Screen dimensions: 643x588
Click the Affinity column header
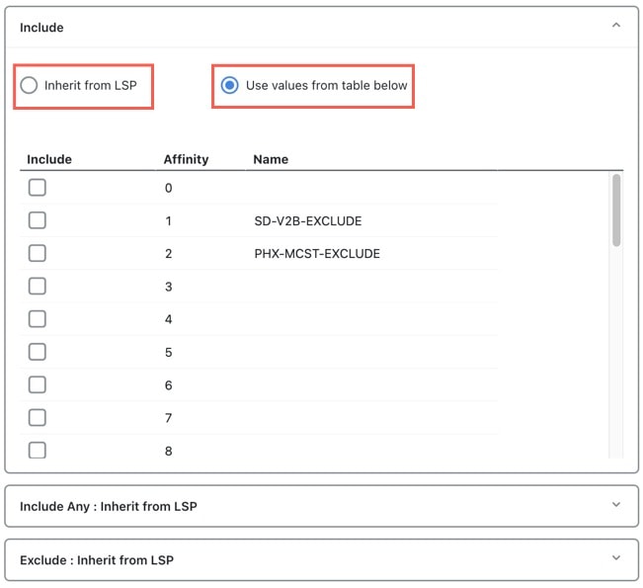tap(186, 159)
